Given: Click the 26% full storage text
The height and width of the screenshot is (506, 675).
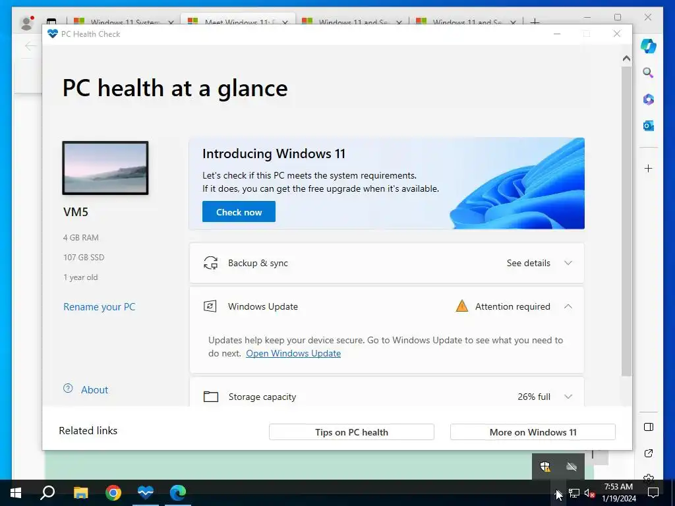Looking at the screenshot, I should click(x=534, y=397).
